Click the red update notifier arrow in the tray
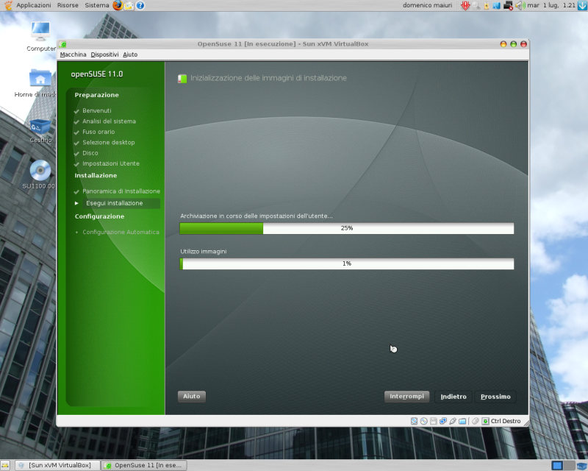This screenshot has width=588, height=471. point(465,6)
